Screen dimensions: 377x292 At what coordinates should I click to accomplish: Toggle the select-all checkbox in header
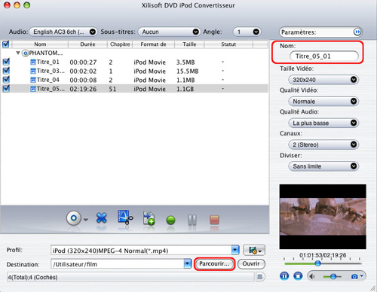coord(6,44)
